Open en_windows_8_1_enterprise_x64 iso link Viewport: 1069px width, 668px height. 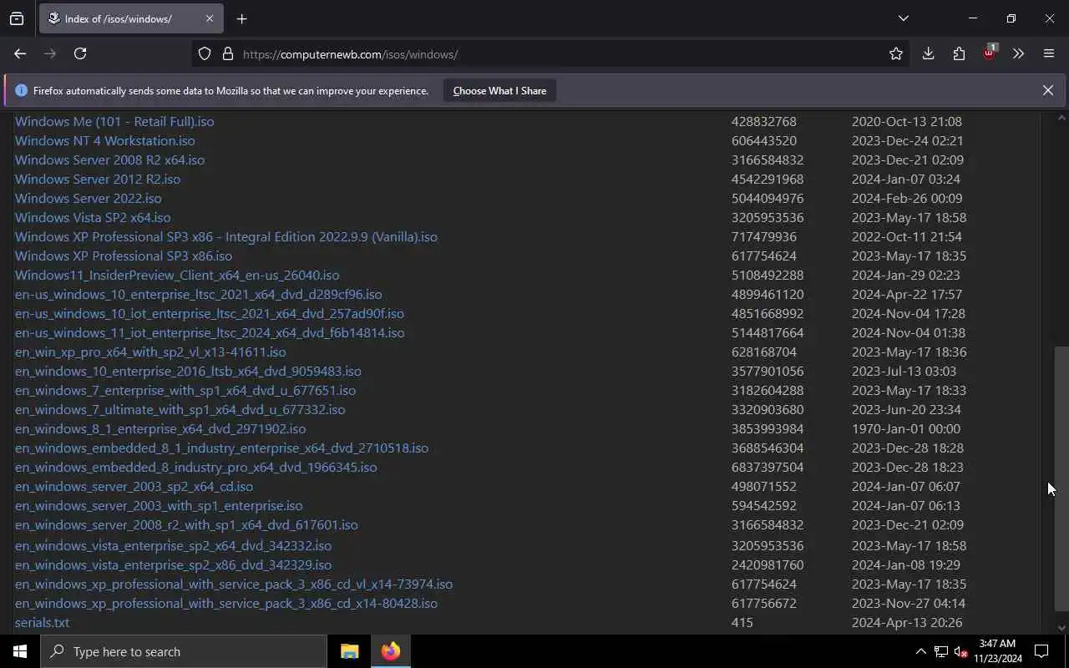point(160,428)
